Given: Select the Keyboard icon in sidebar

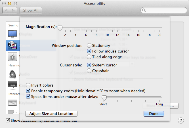Looking at the screenshot, I should 12,102.
